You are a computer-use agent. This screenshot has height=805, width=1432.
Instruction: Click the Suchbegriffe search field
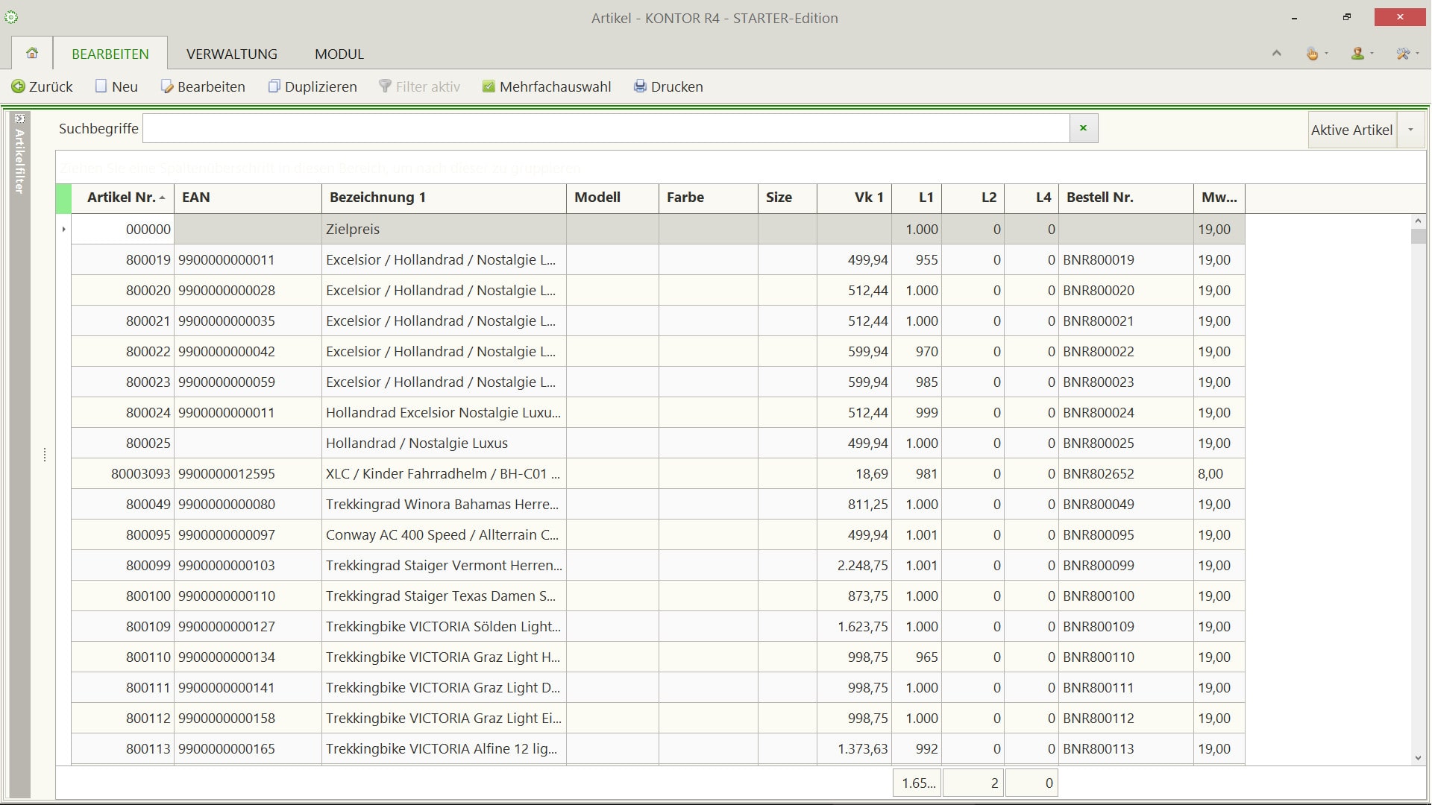[x=606, y=128]
